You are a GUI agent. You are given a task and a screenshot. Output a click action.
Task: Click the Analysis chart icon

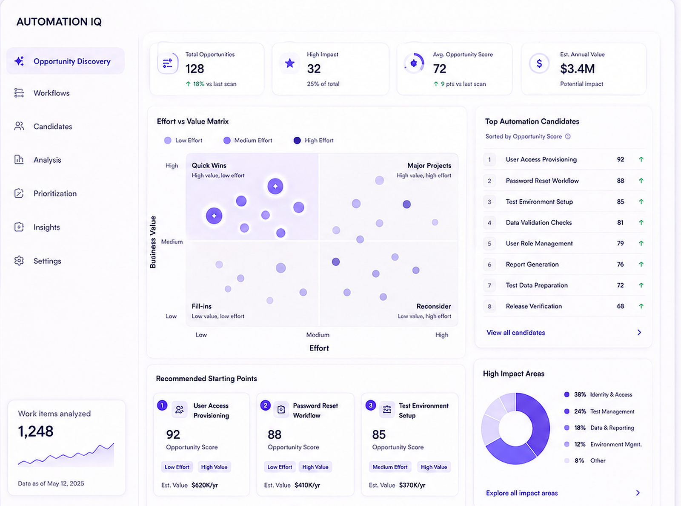click(x=19, y=159)
